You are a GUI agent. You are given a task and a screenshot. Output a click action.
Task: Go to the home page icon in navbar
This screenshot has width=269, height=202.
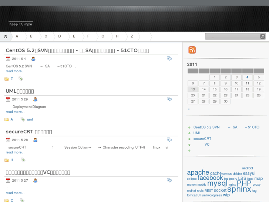click(x=6, y=36)
